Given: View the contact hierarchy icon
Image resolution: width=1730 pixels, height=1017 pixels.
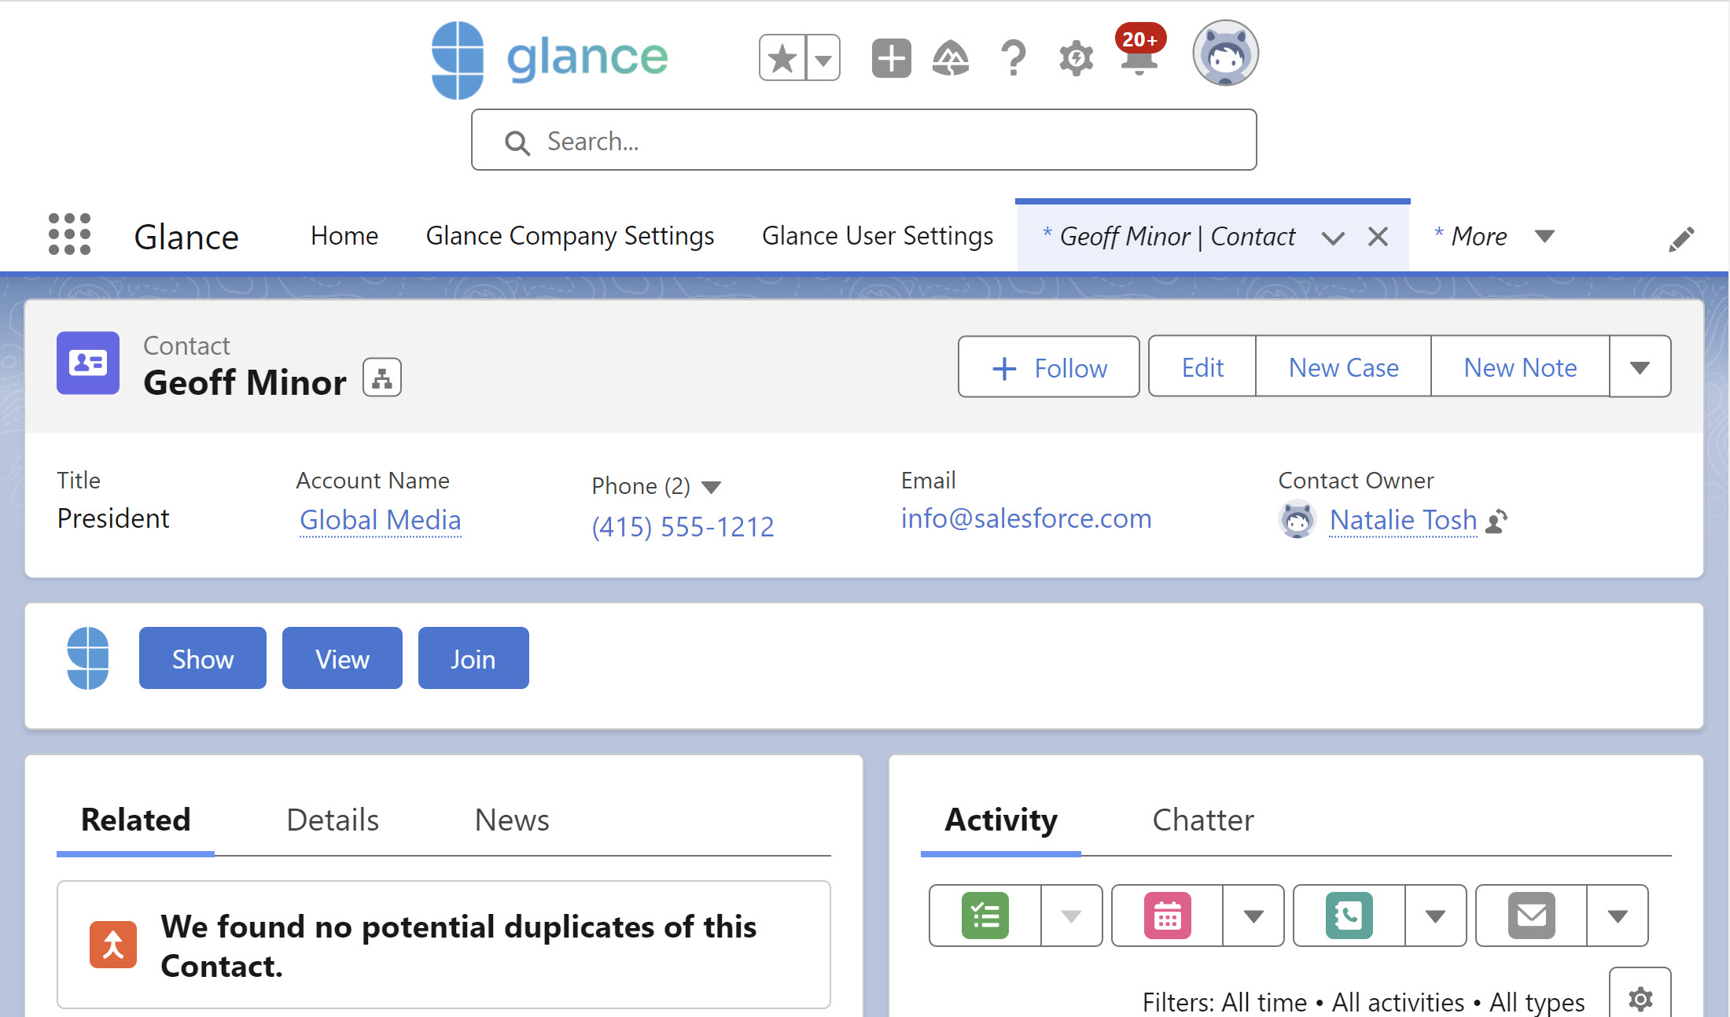Looking at the screenshot, I should 382,378.
